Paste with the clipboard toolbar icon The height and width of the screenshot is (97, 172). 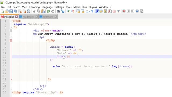coord(43,11)
